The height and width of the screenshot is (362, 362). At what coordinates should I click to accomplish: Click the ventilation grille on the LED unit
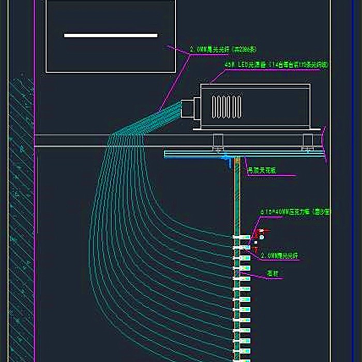click(227, 107)
